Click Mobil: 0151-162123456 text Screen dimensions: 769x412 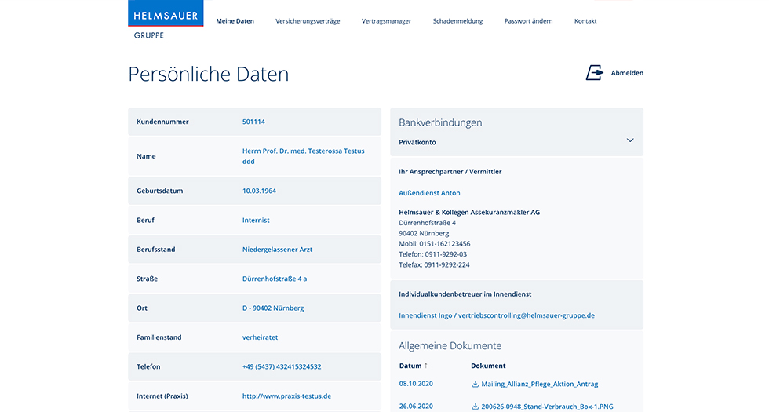tap(435, 244)
